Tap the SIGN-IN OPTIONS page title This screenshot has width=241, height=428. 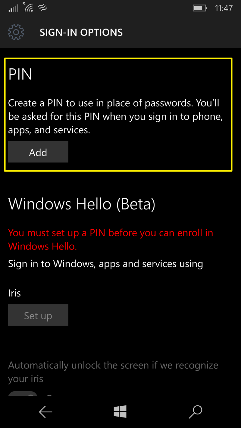pos(81,32)
